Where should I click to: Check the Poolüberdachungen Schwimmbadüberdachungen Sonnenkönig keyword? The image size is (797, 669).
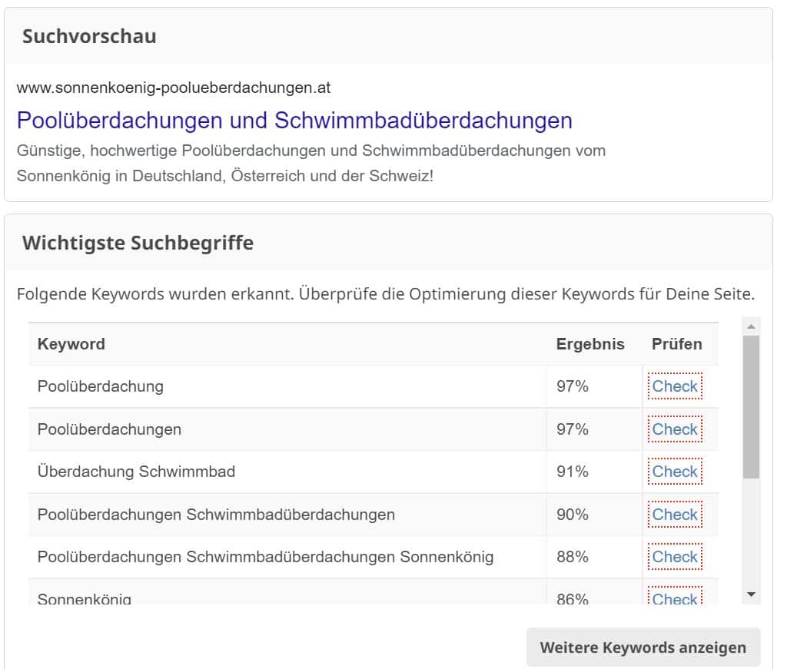(675, 557)
